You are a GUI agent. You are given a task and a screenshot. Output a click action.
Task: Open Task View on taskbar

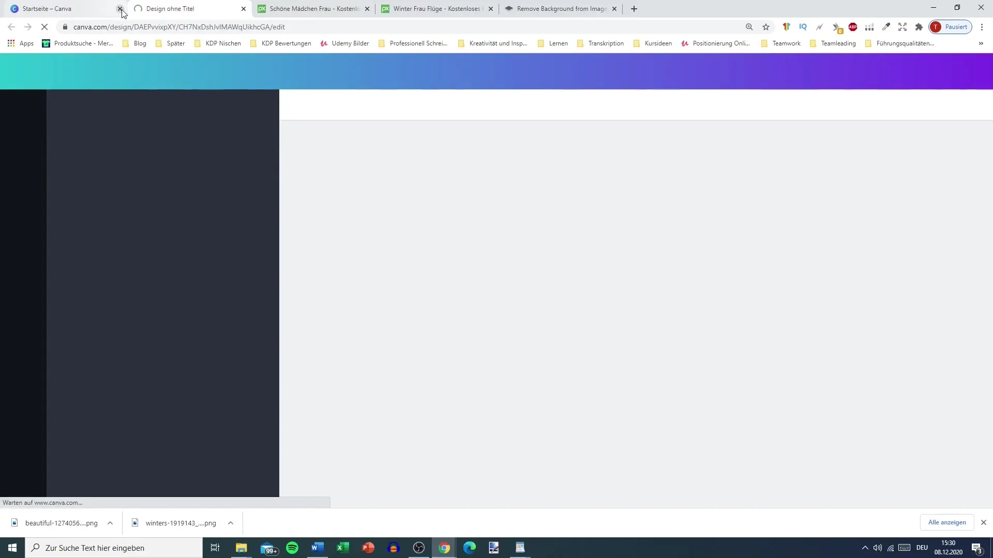tap(215, 548)
